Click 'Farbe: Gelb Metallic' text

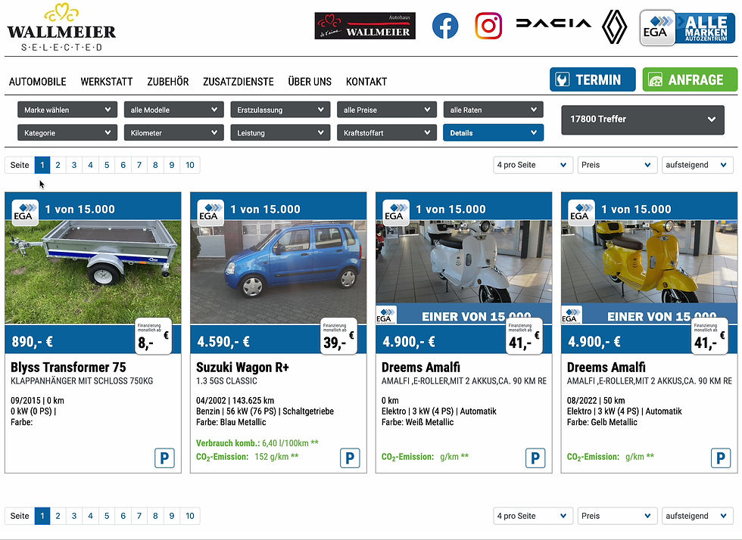pyautogui.click(x=602, y=422)
